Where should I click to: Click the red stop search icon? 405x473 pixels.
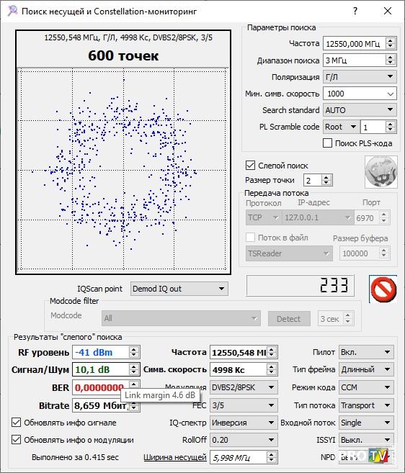383,289
